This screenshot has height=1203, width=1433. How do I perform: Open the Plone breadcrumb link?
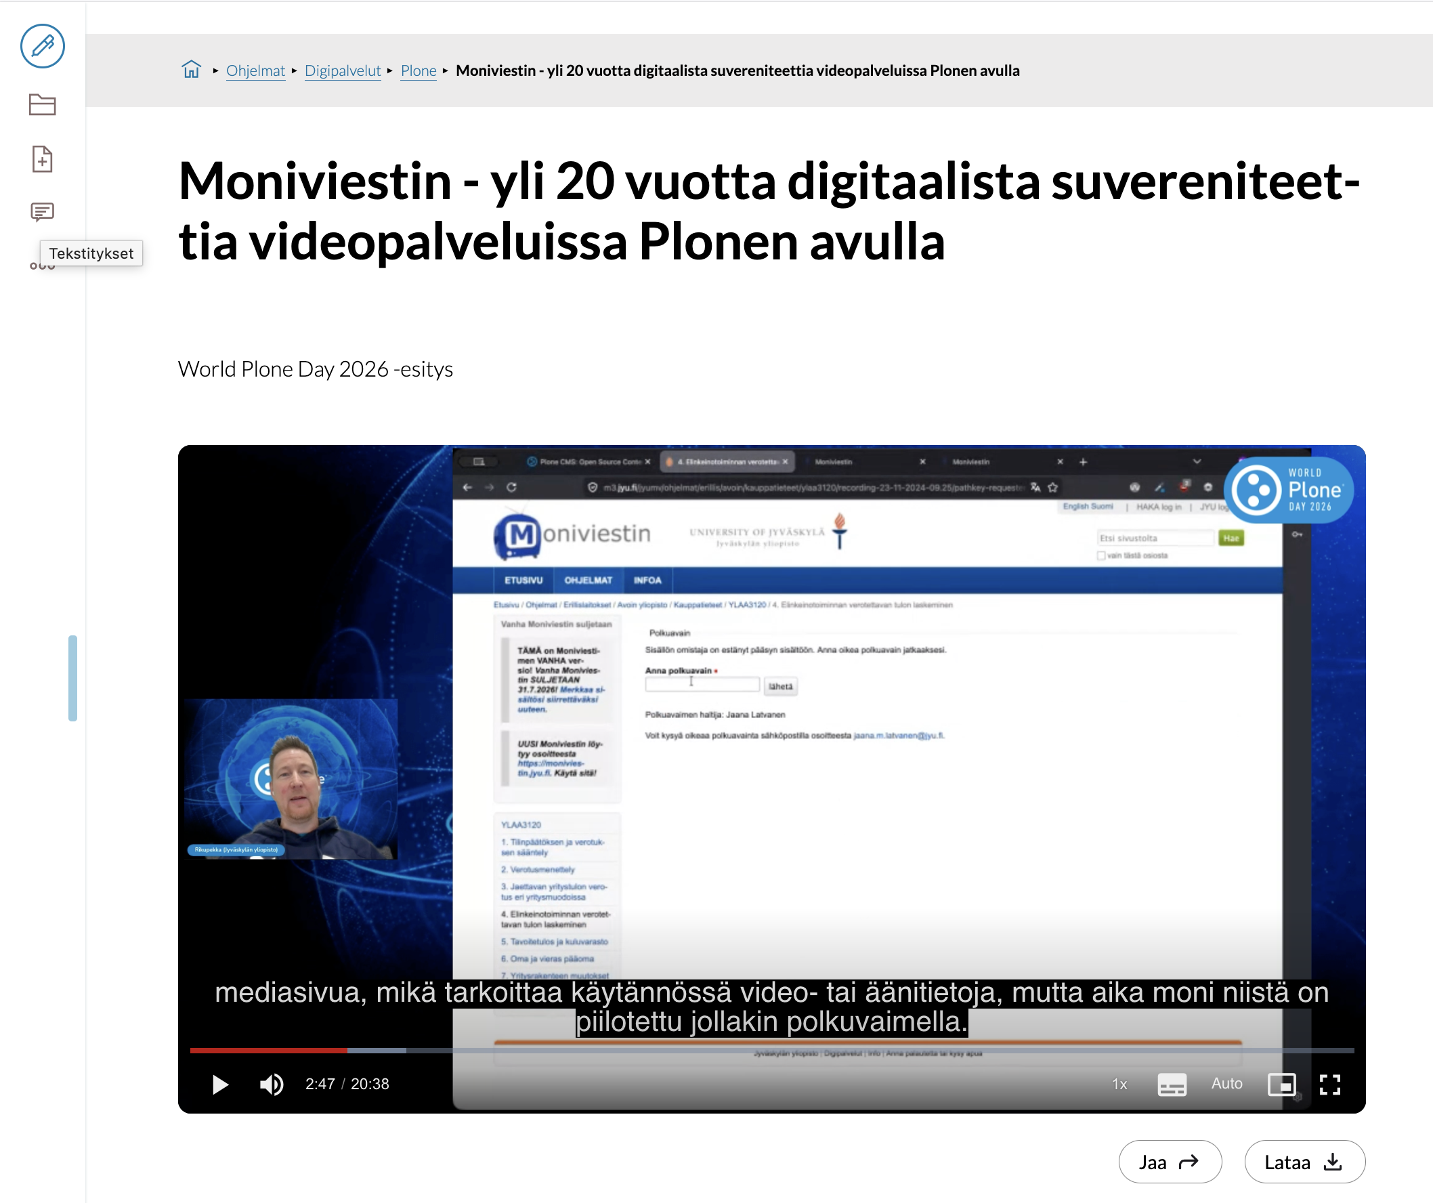point(419,70)
